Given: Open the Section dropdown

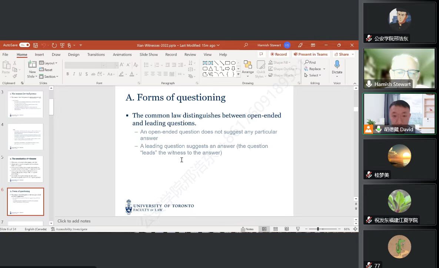Looking at the screenshot, I should point(49,77).
